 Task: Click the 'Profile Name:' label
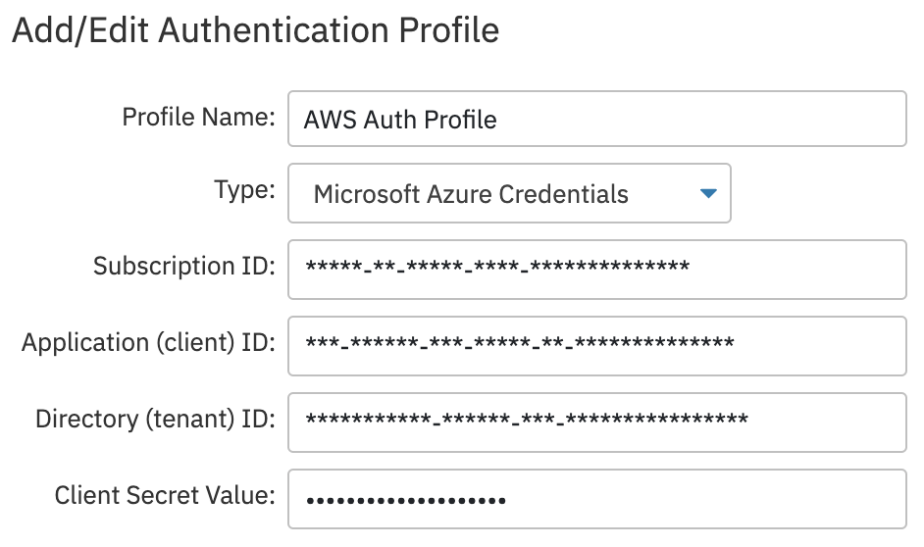(198, 117)
